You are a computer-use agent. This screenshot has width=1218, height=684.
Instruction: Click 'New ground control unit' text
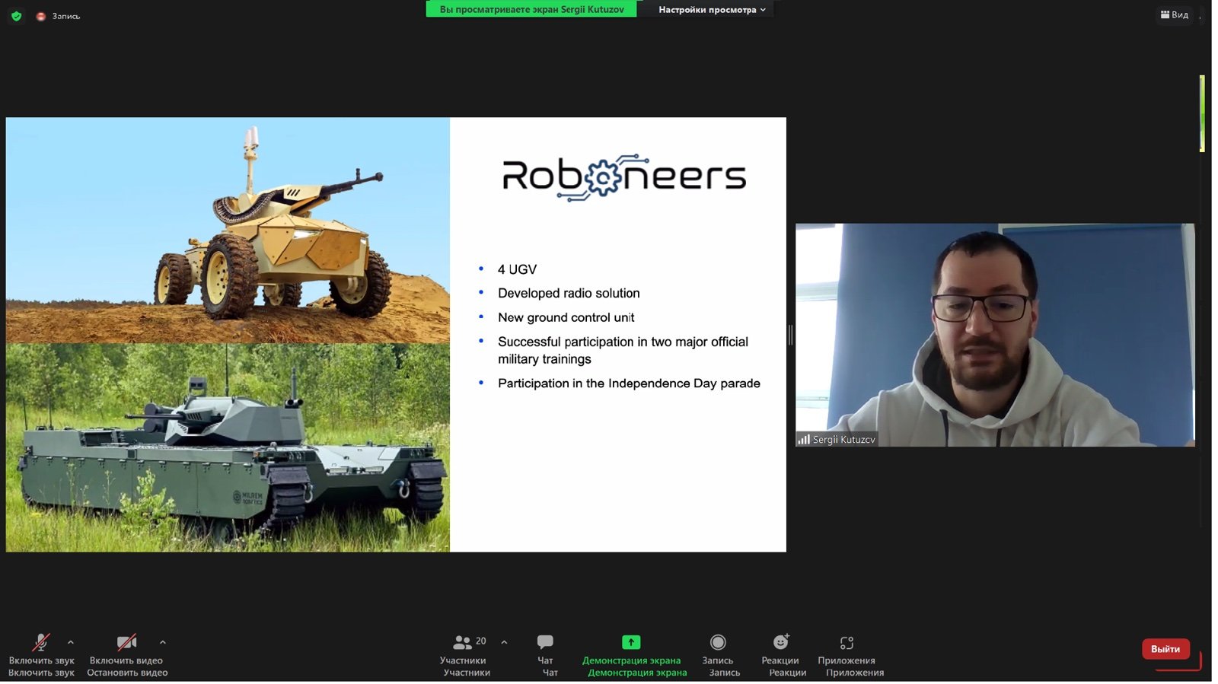pos(566,317)
